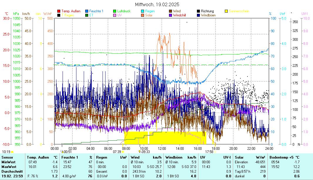The image size is (313, 180).
Task: Click the moon marker at 10:19
Action: tap(12, 152)
